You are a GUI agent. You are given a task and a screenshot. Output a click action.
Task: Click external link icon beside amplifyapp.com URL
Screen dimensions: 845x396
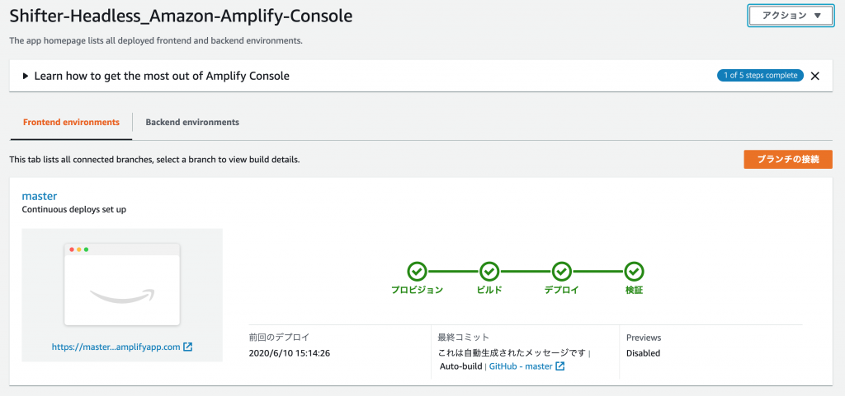pos(187,347)
